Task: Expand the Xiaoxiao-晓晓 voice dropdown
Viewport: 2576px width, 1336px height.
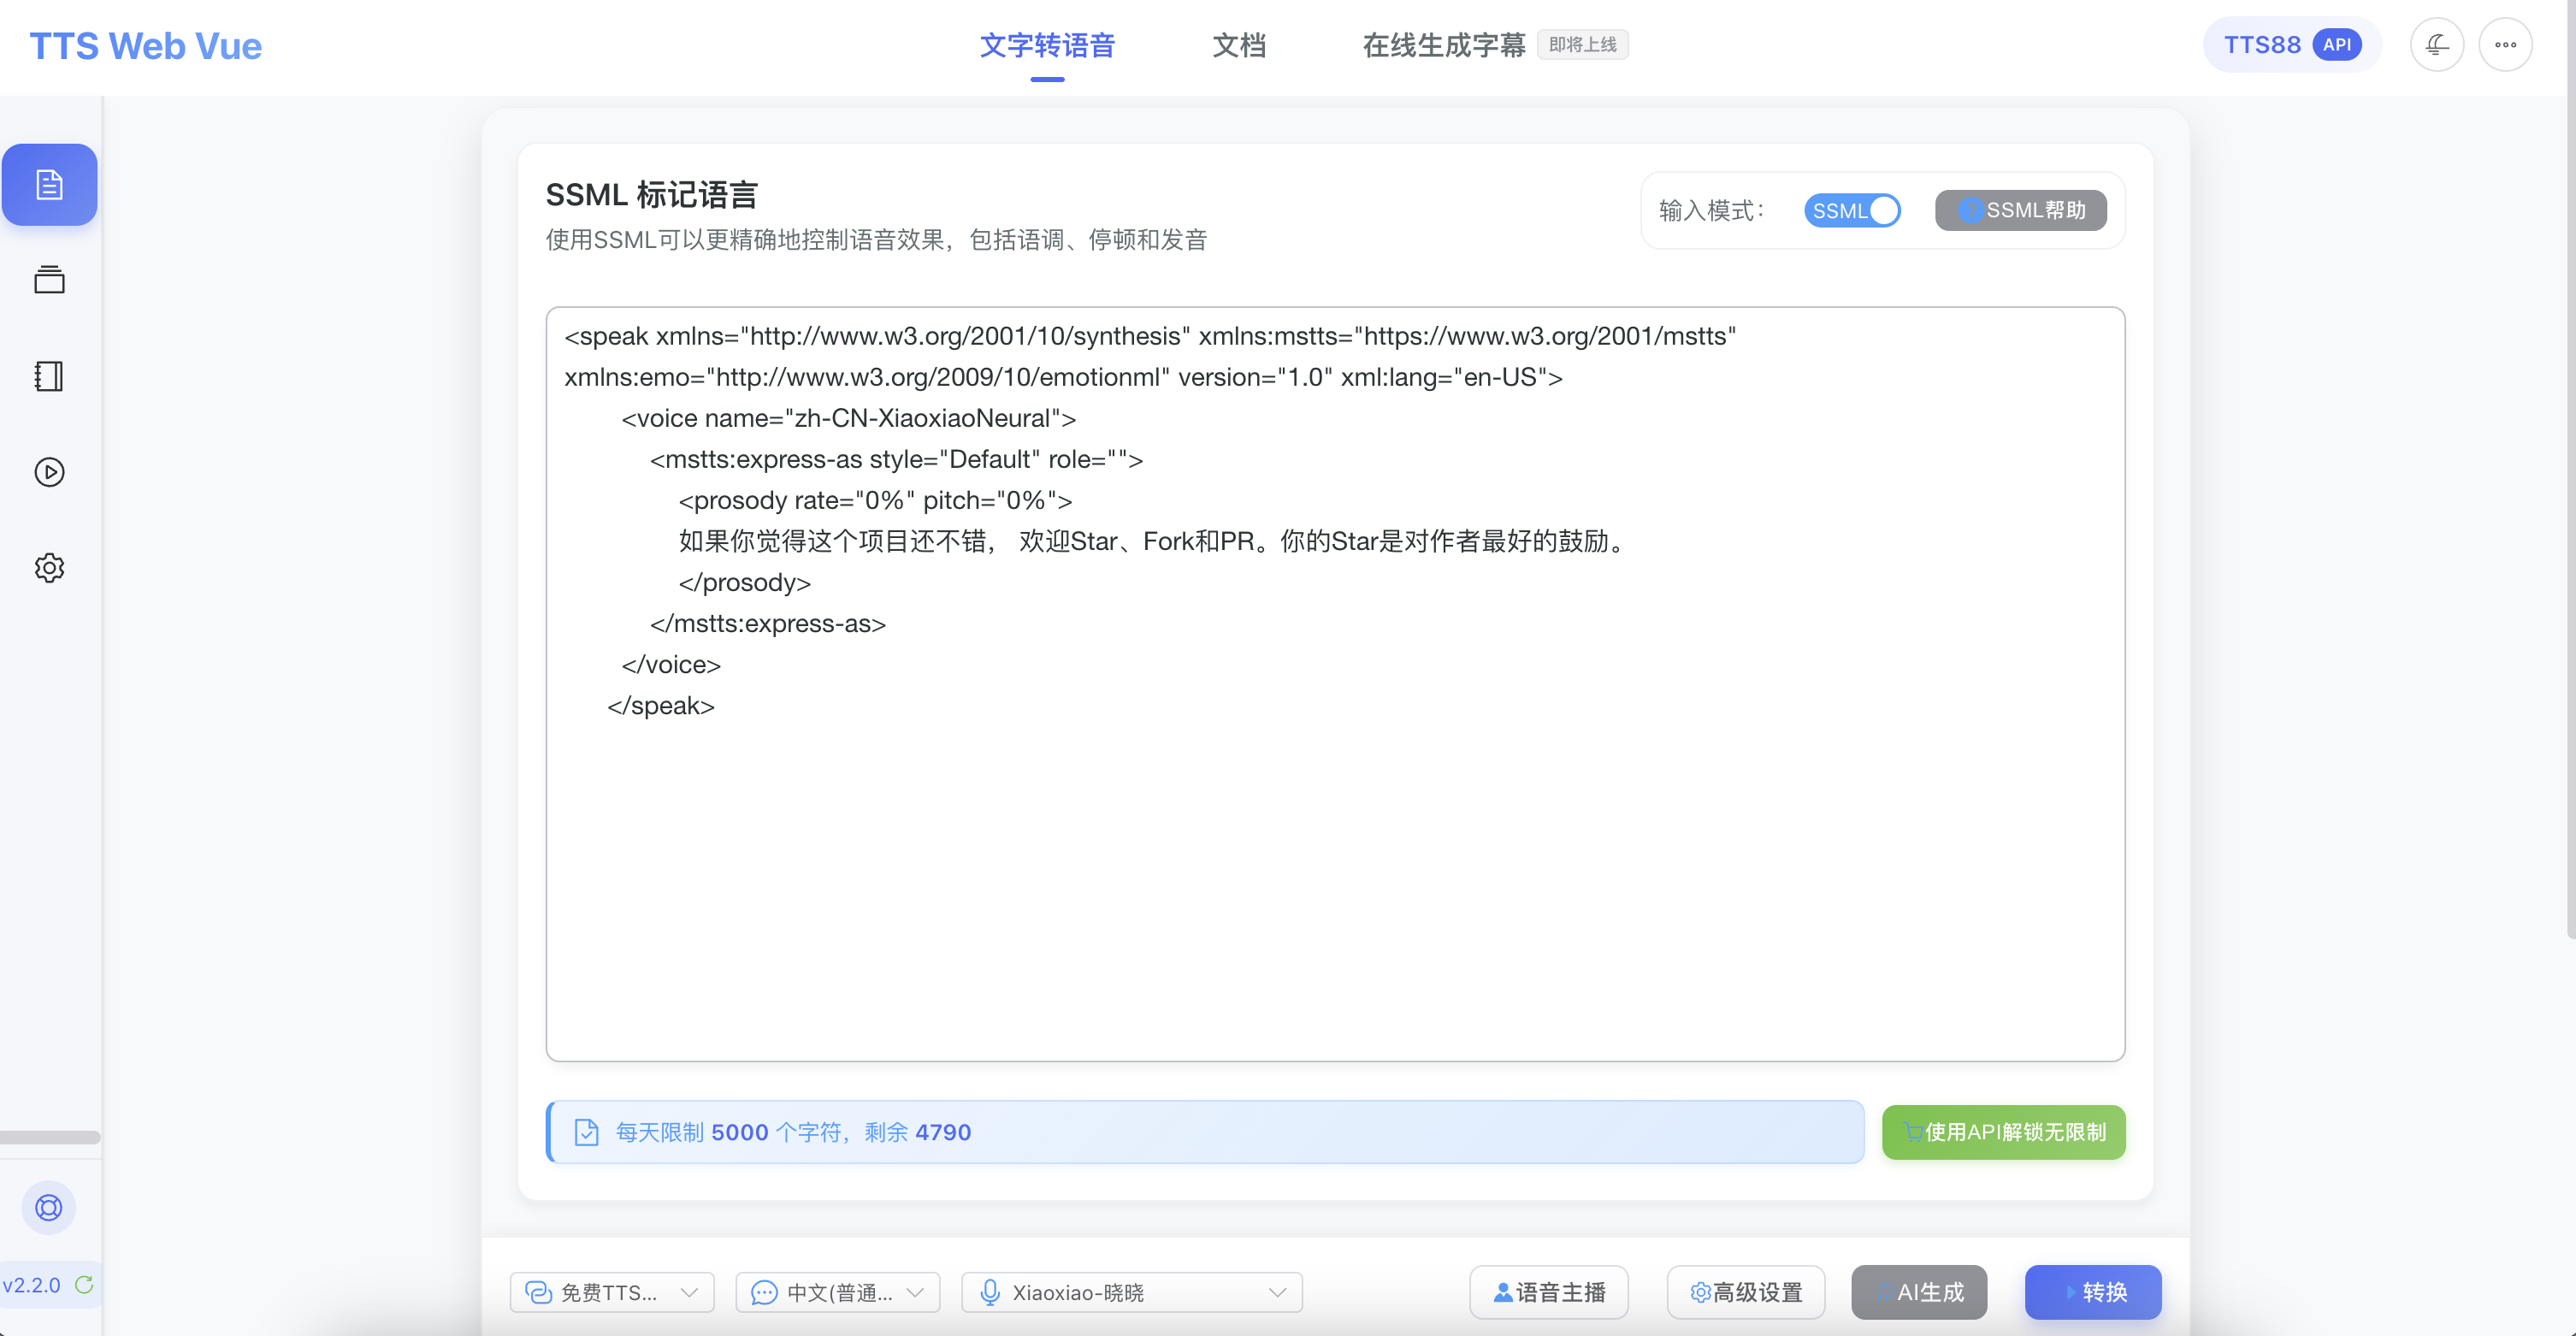Action: (x=1132, y=1292)
